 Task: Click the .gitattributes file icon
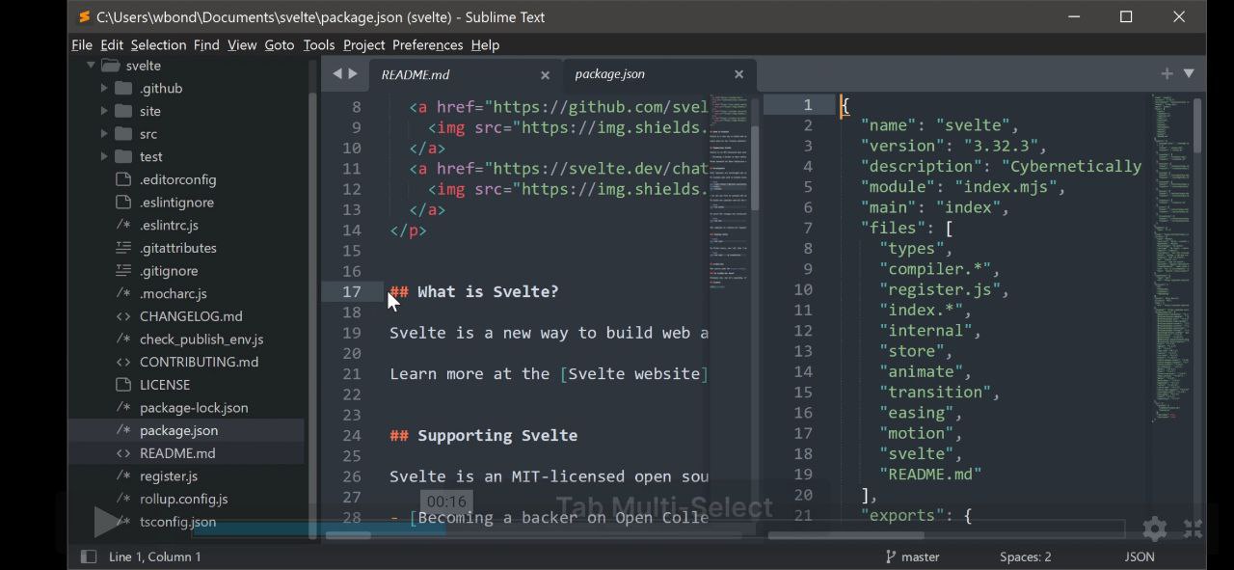(123, 248)
